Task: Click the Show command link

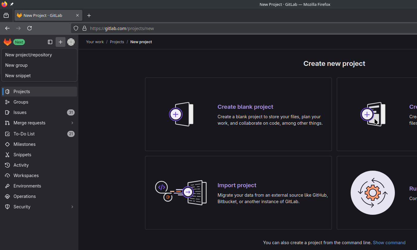Action: pyautogui.click(x=389, y=243)
